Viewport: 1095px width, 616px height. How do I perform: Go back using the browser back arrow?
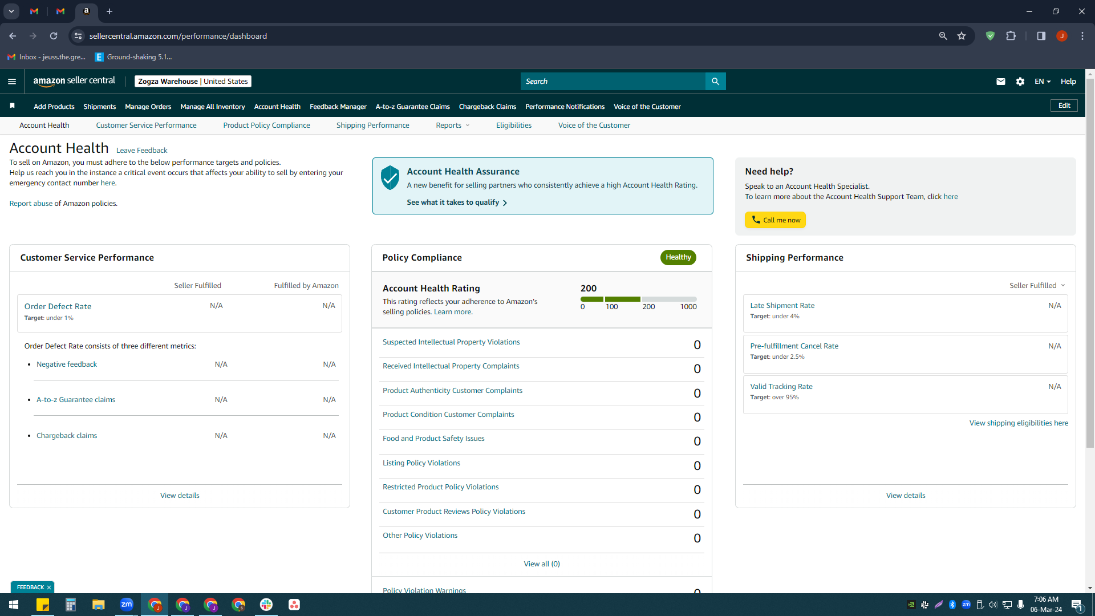pos(13,36)
